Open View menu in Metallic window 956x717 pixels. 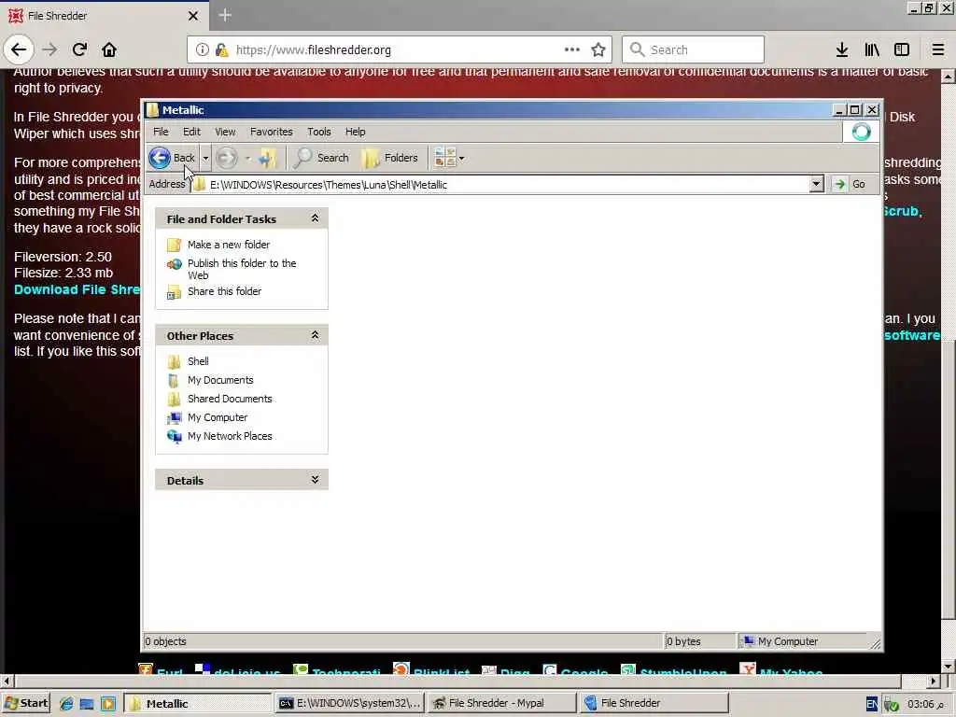225,132
